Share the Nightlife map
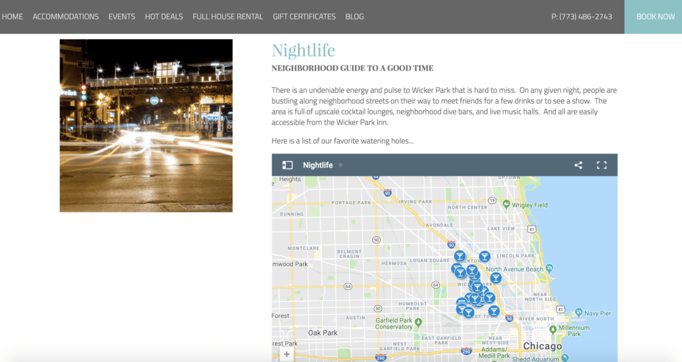682x362 pixels. [578, 165]
